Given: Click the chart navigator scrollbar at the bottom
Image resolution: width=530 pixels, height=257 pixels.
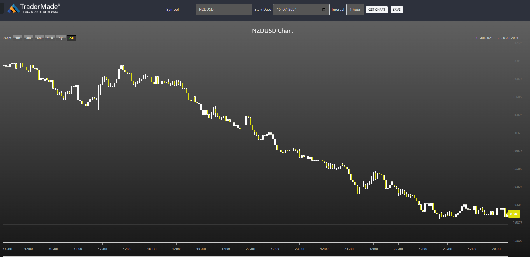Looking at the screenshot, I should click(x=255, y=242).
